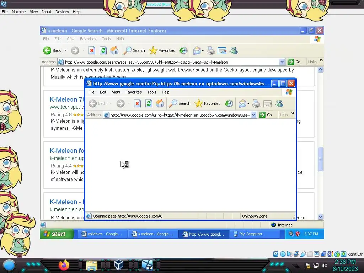Launch Firefox from host taskbar

click(64, 265)
